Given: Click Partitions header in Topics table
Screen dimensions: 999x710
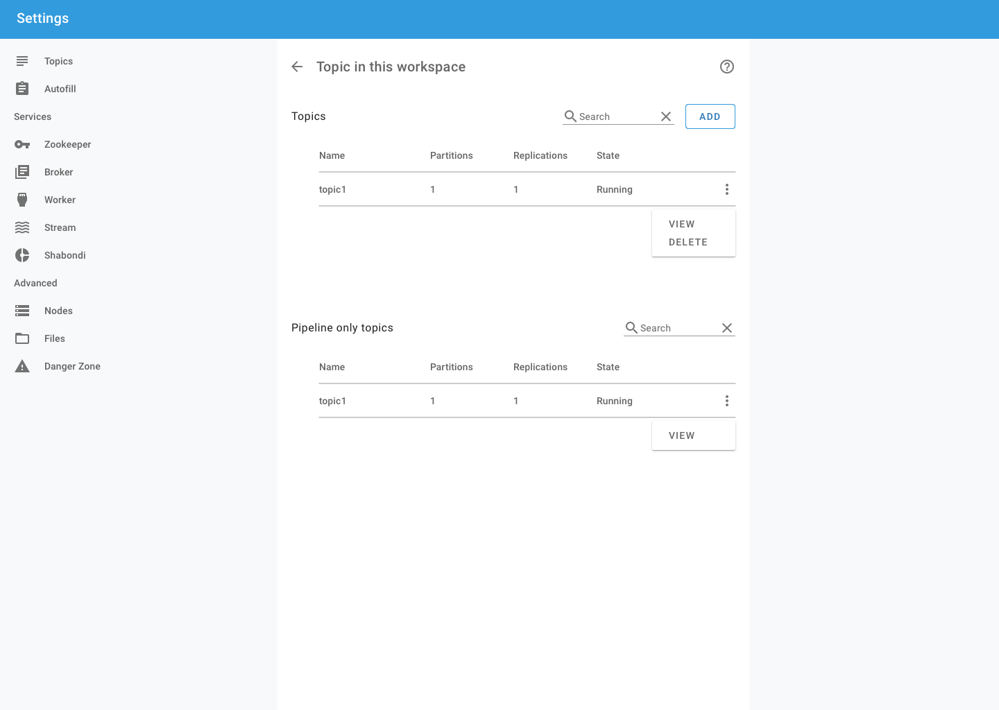Looking at the screenshot, I should (452, 155).
